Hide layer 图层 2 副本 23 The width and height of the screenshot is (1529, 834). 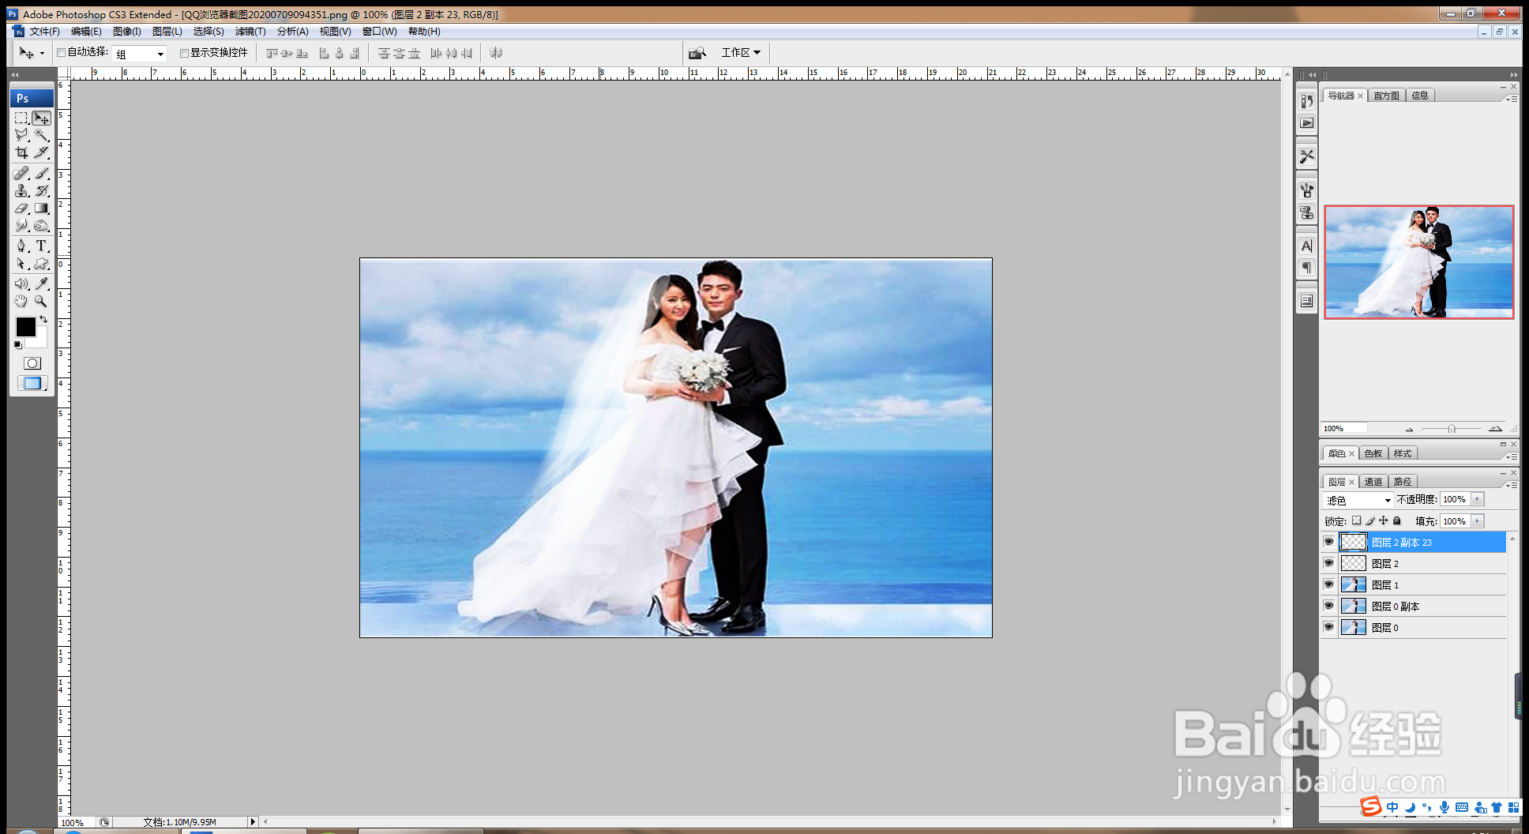pyautogui.click(x=1328, y=542)
